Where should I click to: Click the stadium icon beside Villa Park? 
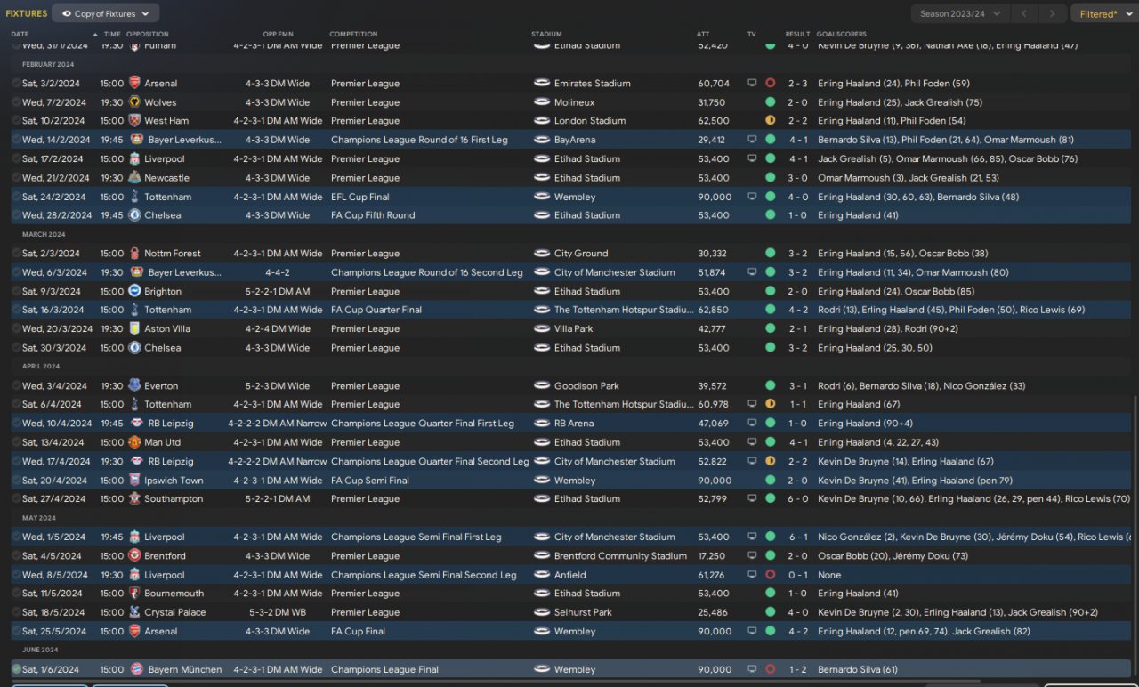(542, 329)
